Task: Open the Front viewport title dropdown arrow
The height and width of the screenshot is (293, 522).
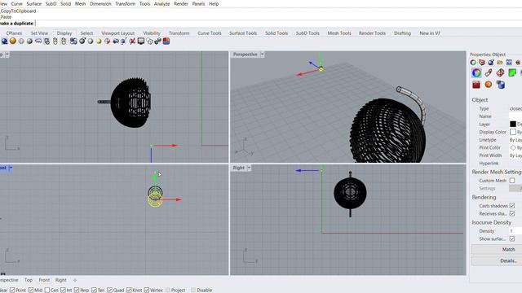Action: [x=11, y=168]
